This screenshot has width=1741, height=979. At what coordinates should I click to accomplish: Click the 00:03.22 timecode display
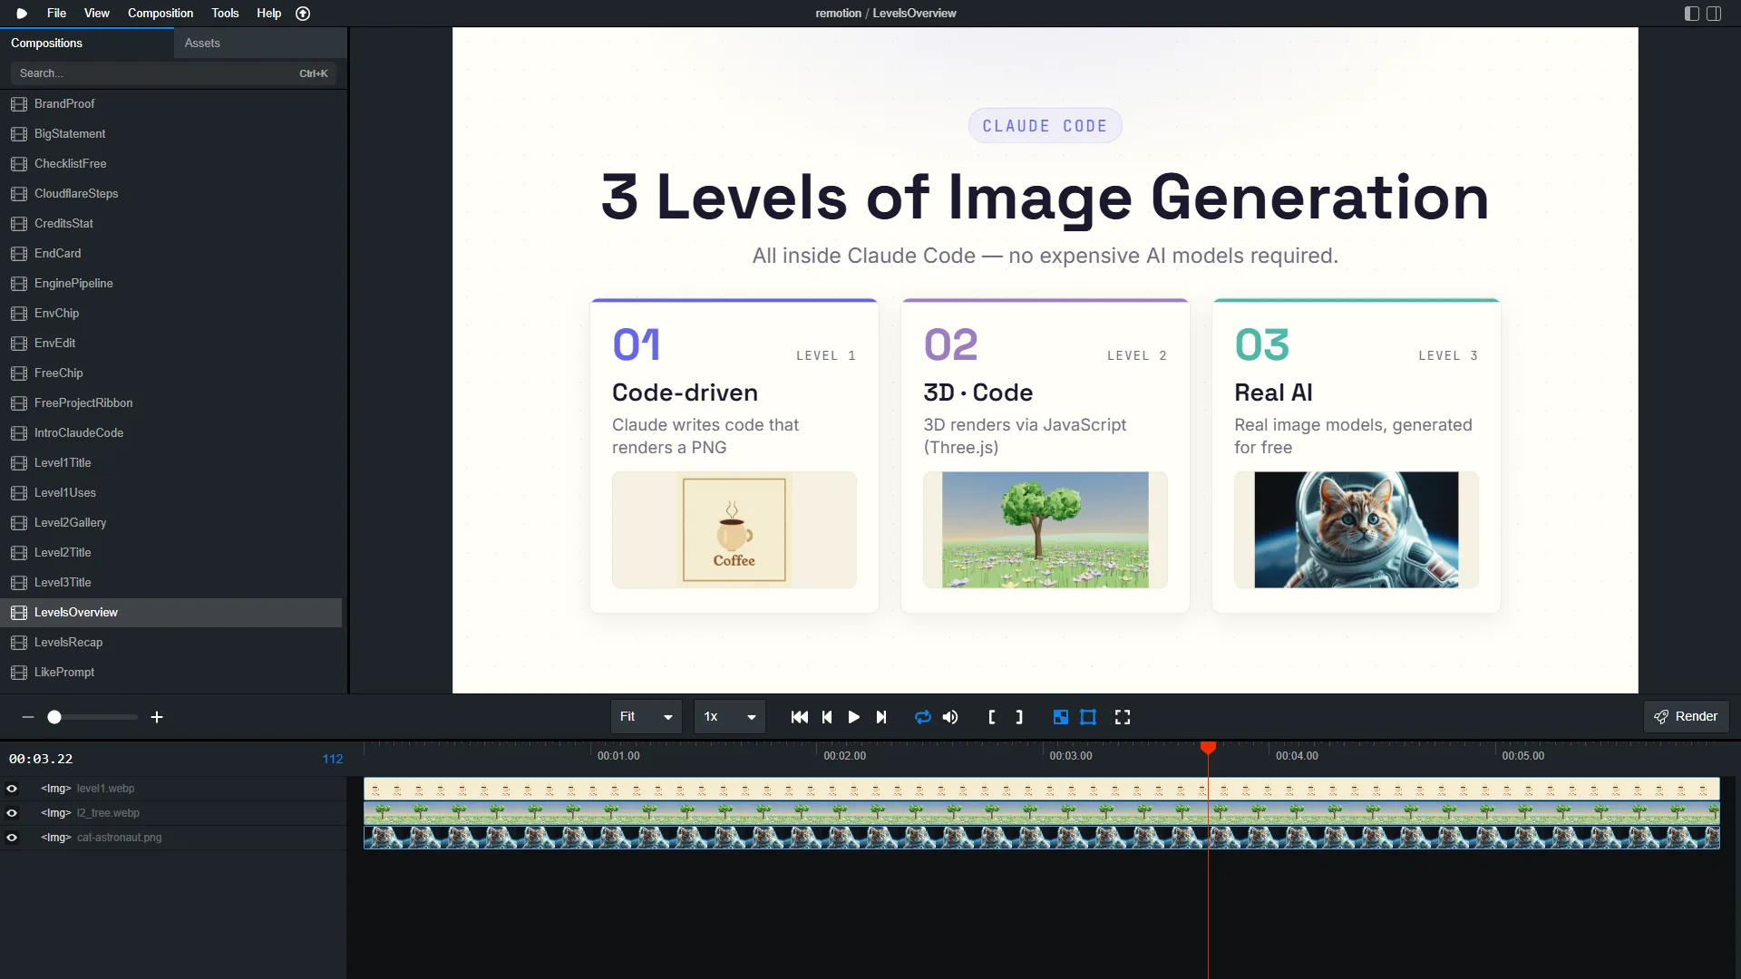(x=41, y=759)
